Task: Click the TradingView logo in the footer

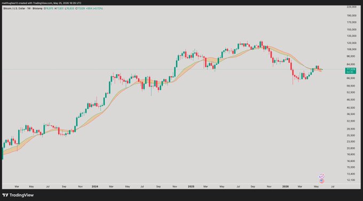Action: (18, 195)
